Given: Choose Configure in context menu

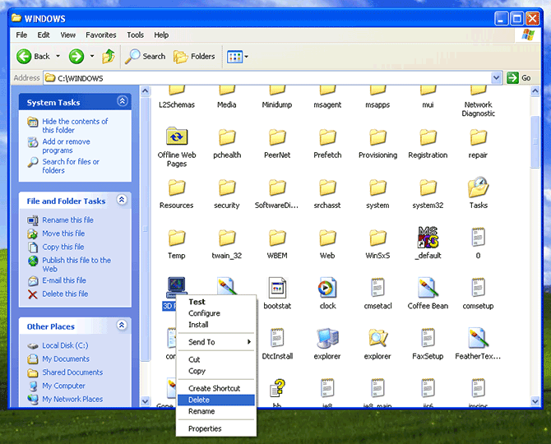Looking at the screenshot, I should [x=216, y=313].
